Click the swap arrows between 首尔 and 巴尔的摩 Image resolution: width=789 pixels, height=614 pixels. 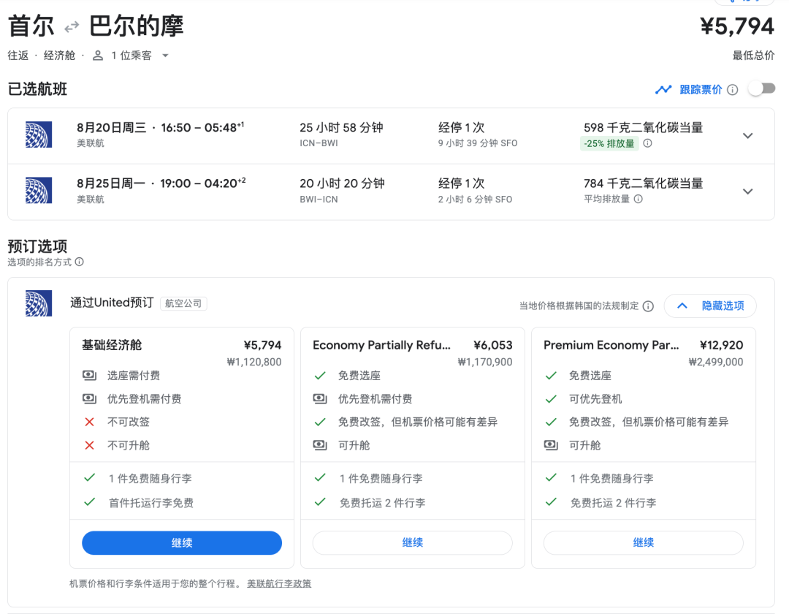[x=72, y=27]
